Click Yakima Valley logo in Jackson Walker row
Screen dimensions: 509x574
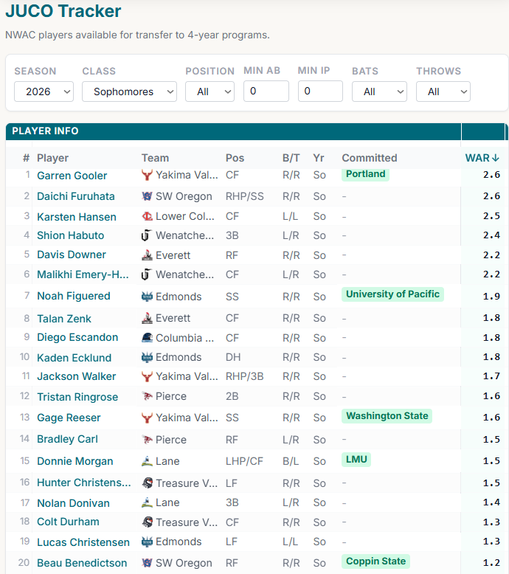(x=147, y=376)
